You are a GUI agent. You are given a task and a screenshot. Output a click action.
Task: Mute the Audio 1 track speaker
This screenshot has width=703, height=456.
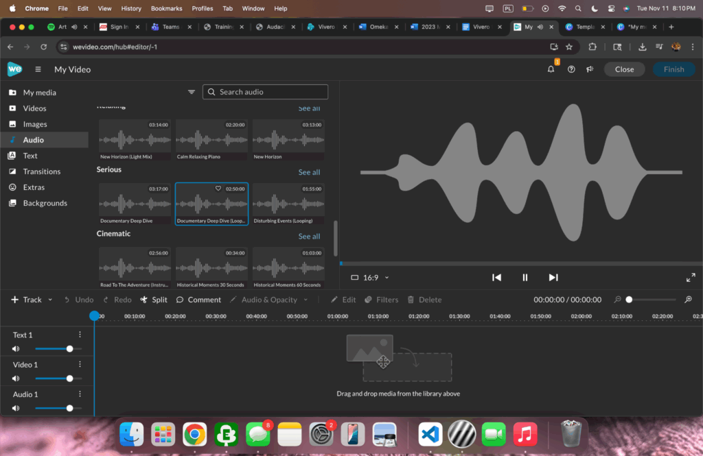click(x=16, y=408)
